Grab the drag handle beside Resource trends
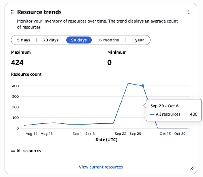This screenshot has height=177, width=203. 12,12
